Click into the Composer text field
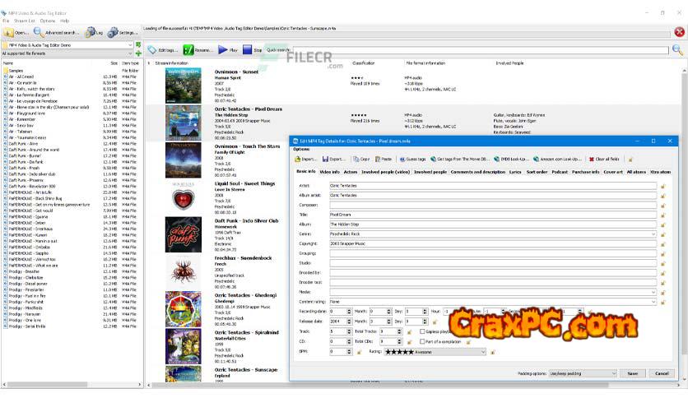688x398 pixels. point(492,205)
